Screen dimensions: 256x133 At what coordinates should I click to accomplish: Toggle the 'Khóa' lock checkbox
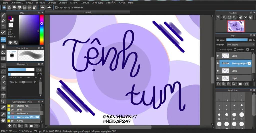tap(248, 50)
